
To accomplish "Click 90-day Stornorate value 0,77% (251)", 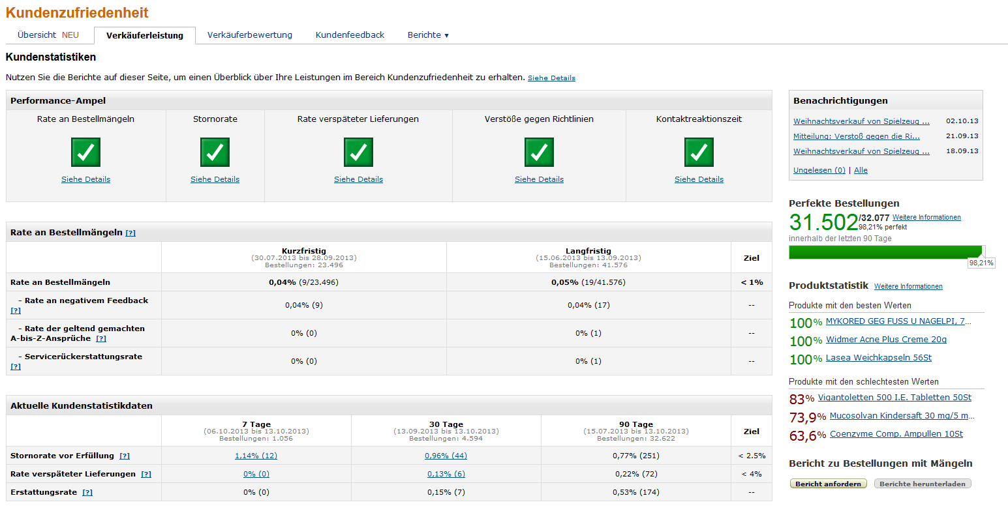I will click(636, 456).
